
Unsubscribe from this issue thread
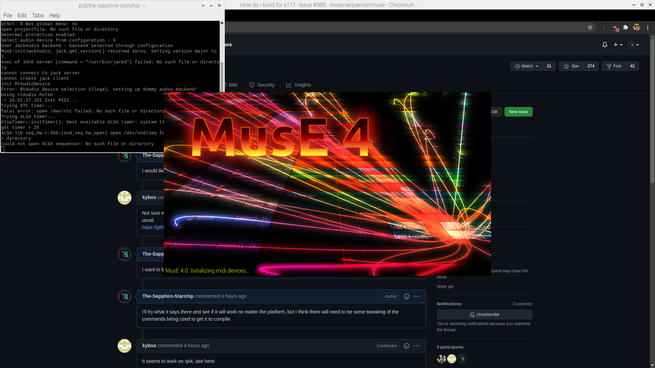(484, 314)
